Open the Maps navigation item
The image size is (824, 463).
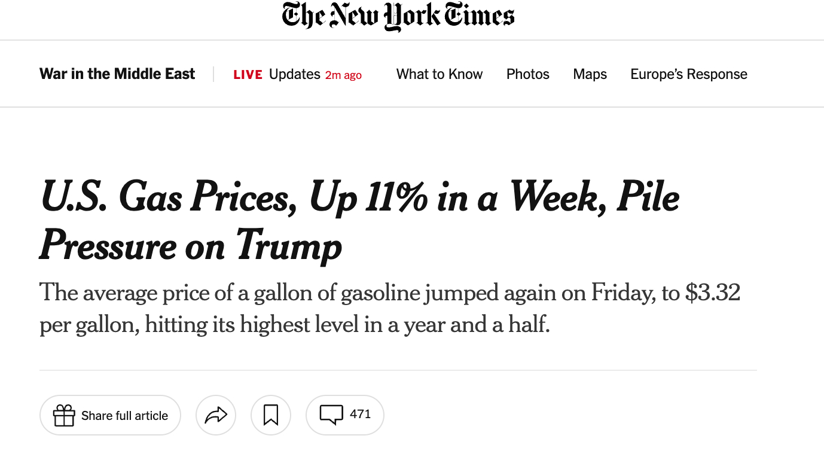click(x=590, y=74)
